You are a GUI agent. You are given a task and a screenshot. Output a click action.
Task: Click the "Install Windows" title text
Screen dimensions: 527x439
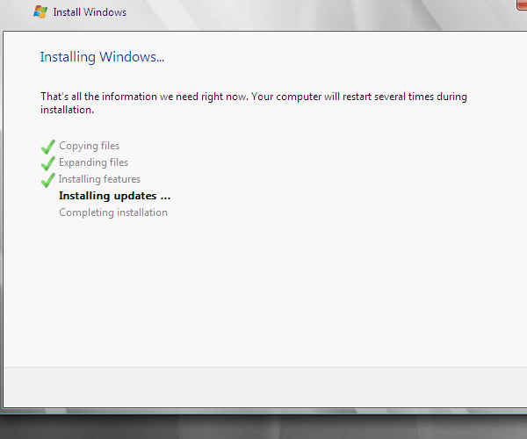(90, 12)
